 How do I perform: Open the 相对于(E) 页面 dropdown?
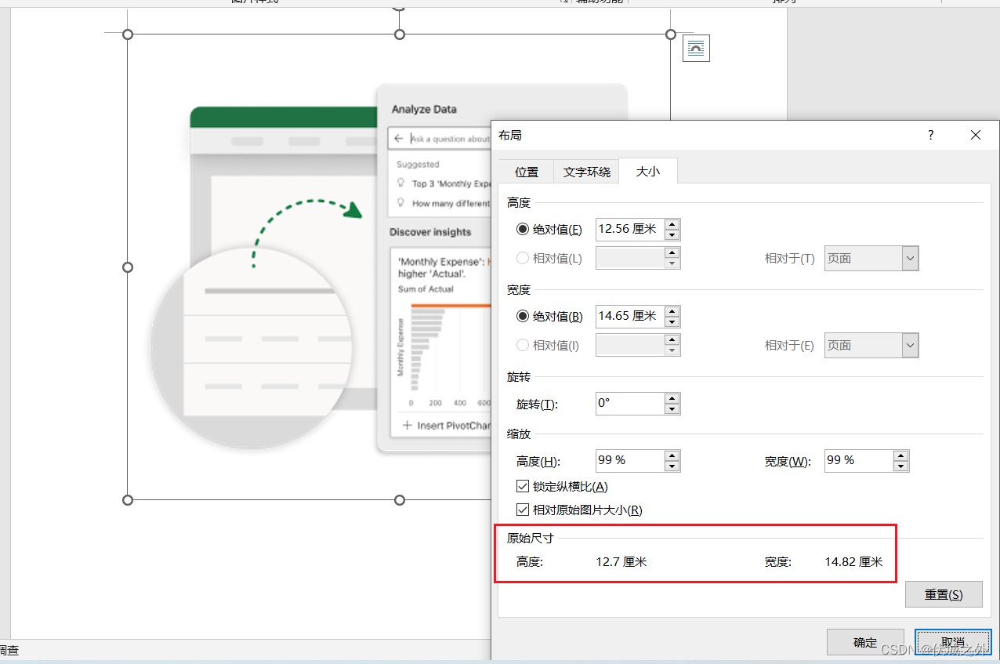point(910,345)
